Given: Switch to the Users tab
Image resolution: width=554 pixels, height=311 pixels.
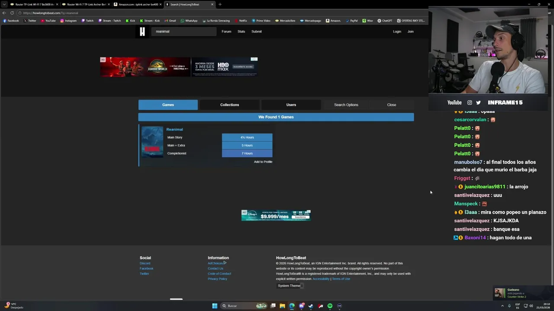Looking at the screenshot, I should 291,105.
